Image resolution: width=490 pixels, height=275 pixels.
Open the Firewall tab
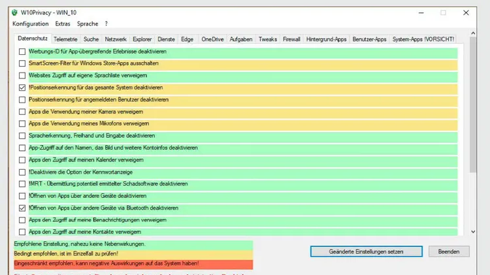click(x=291, y=39)
